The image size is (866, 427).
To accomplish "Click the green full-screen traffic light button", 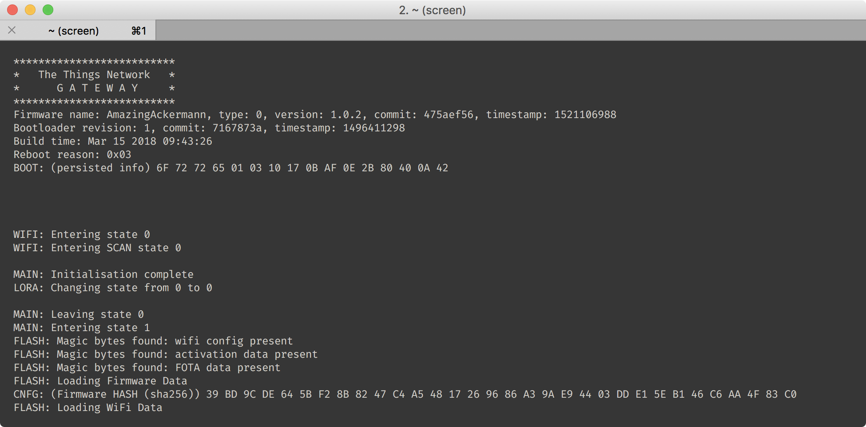I will pos(48,9).
